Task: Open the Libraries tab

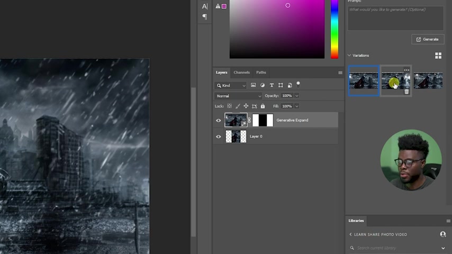Action: tap(356, 221)
